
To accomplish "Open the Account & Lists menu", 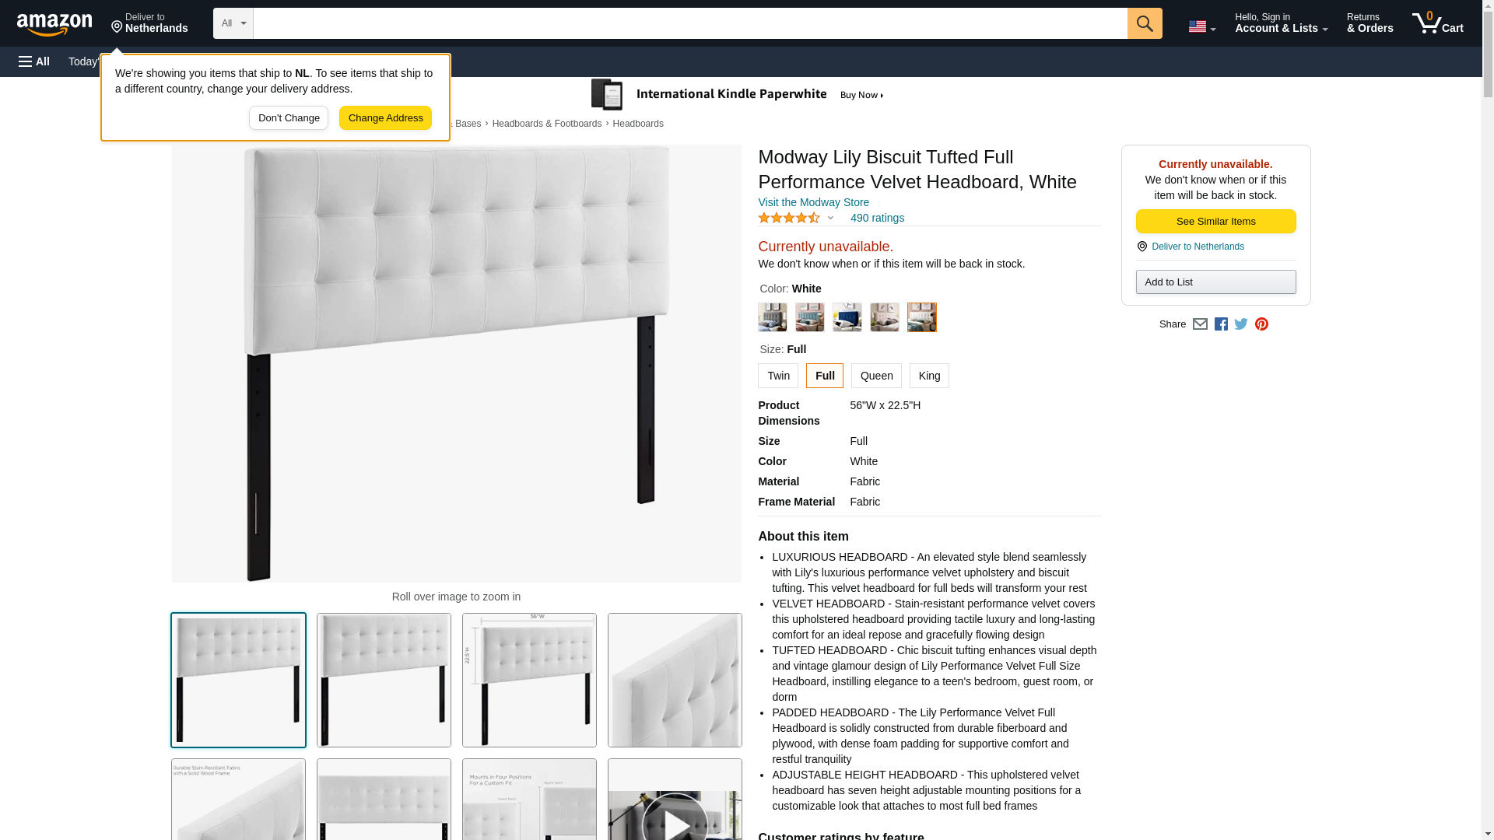I will (x=1281, y=23).
